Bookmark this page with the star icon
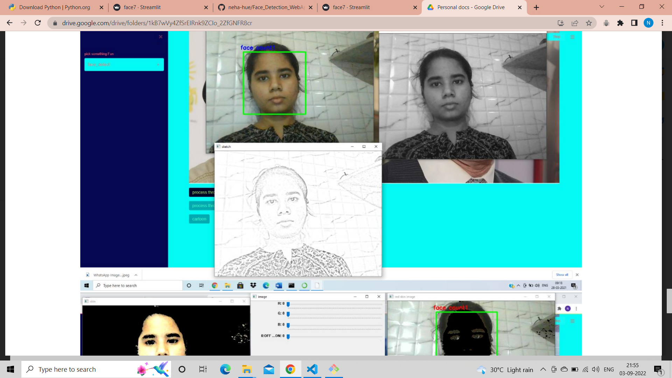 coord(589,23)
